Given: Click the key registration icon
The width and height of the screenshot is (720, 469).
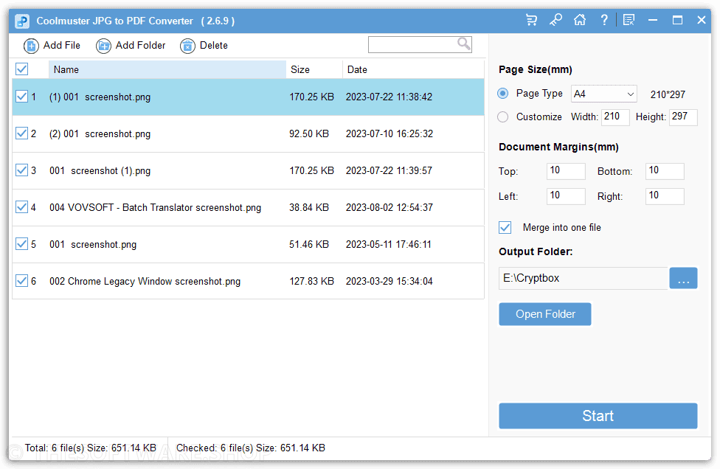Looking at the screenshot, I should [x=555, y=20].
